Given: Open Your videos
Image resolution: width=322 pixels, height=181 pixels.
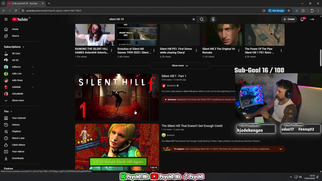Looking at the screenshot, I should [x=18, y=151].
